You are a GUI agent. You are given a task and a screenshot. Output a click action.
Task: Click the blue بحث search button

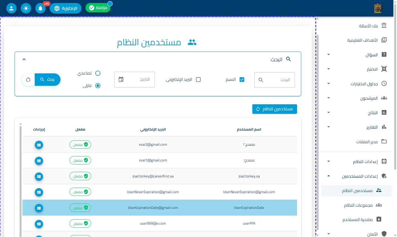(47, 80)
